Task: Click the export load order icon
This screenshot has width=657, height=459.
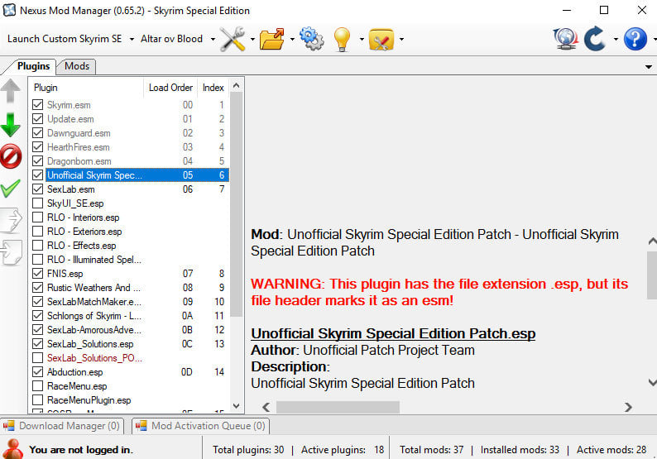Action: [12, 220]
